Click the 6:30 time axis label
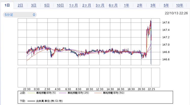 pos(68,89)
